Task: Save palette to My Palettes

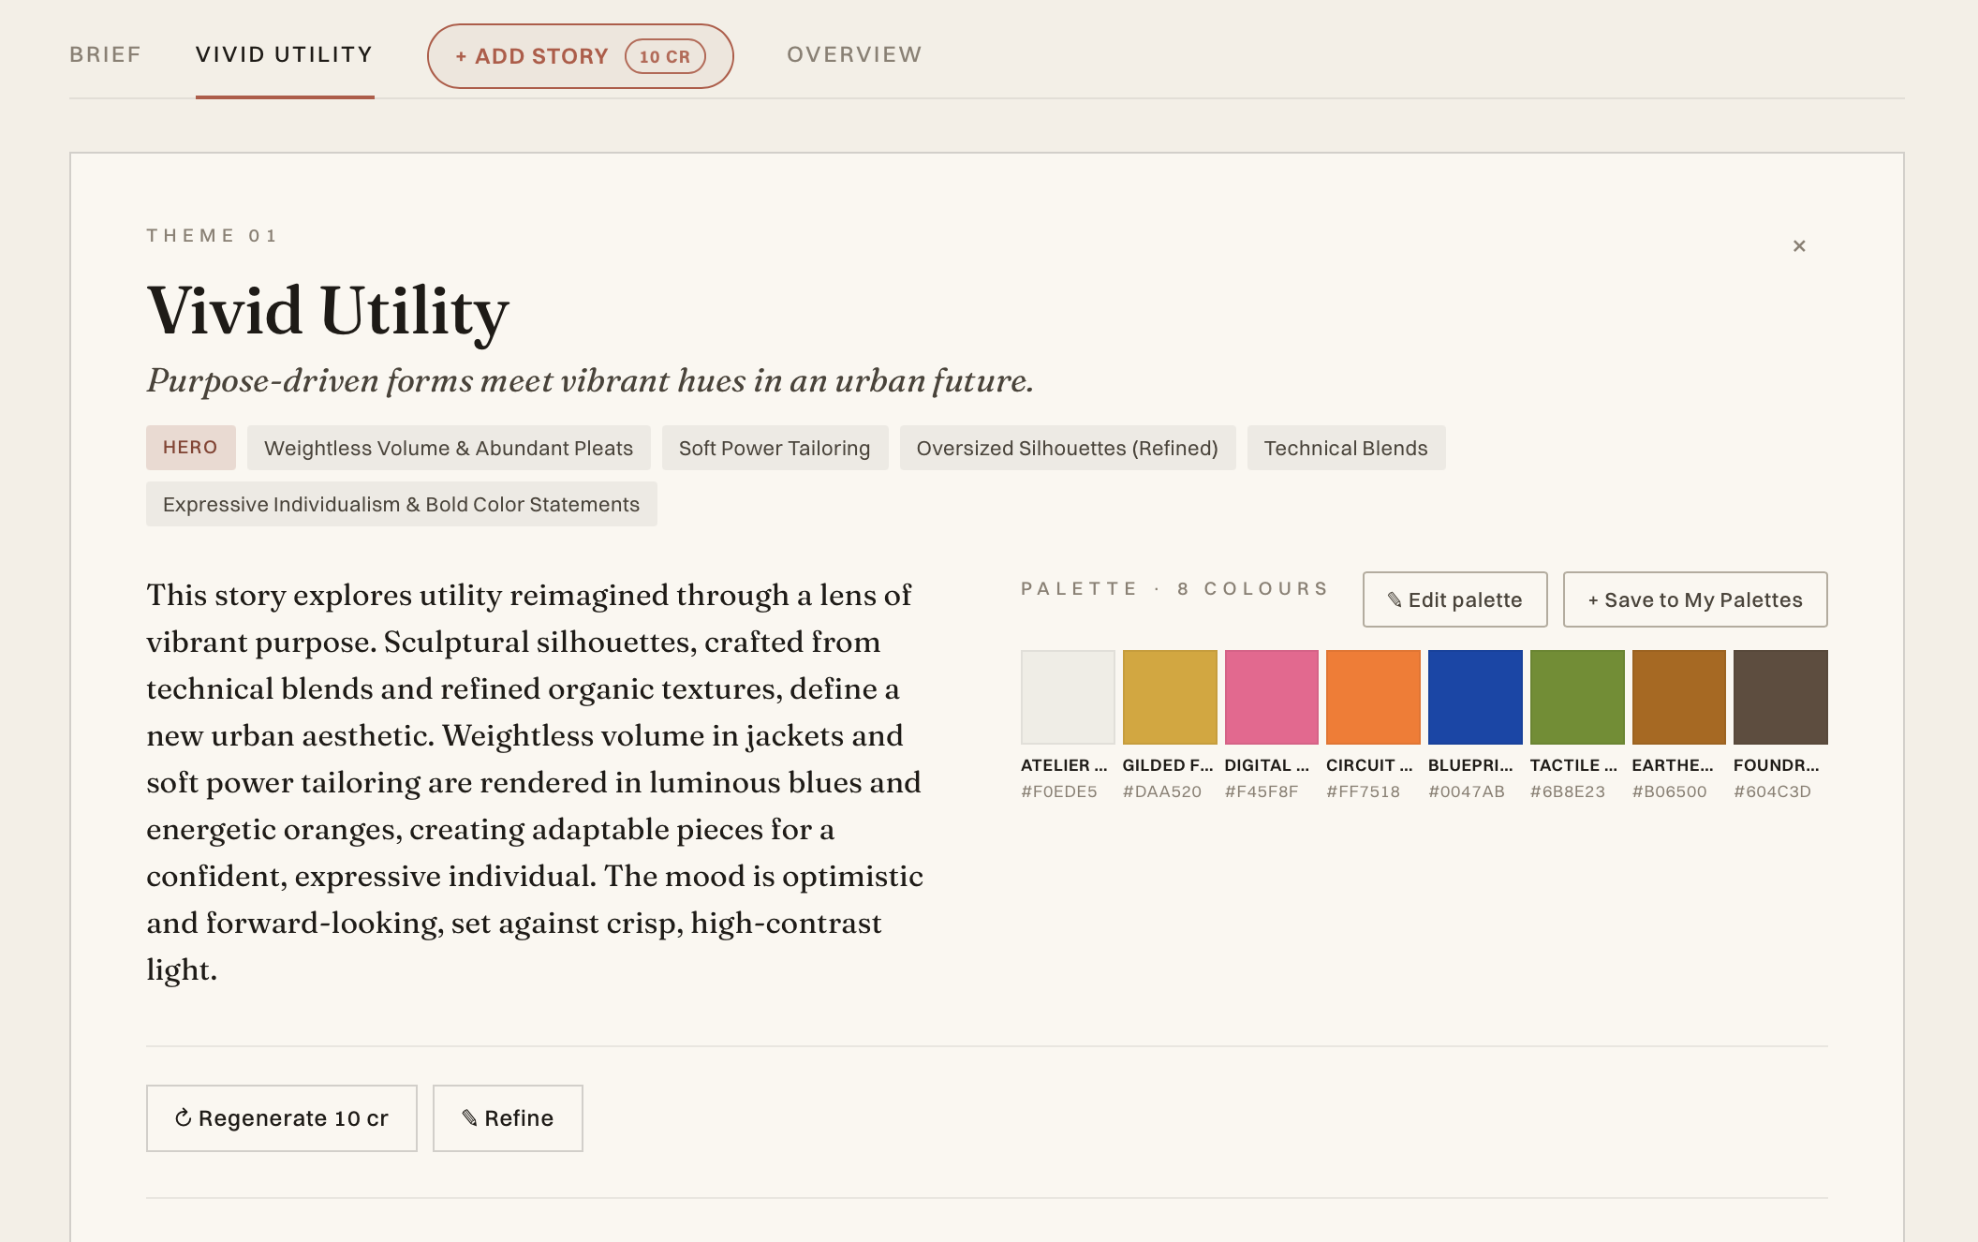Action: [1695, 599]
